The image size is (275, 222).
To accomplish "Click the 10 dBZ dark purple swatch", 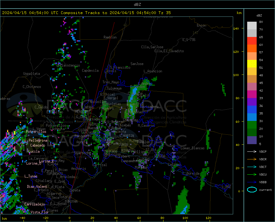I will pos(252,140).
